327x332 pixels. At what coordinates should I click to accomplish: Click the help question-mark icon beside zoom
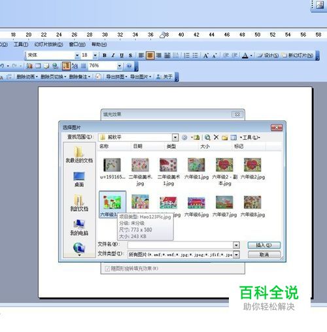point(129,66)
